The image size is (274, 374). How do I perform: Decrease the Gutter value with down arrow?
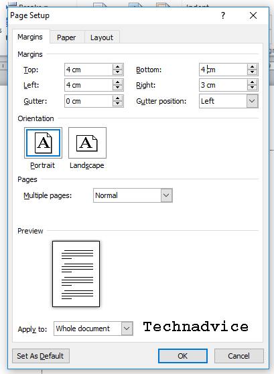point(117,104)
